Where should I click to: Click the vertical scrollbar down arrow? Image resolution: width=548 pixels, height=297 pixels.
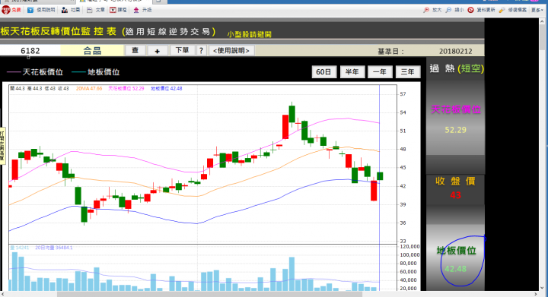[543, 288]
